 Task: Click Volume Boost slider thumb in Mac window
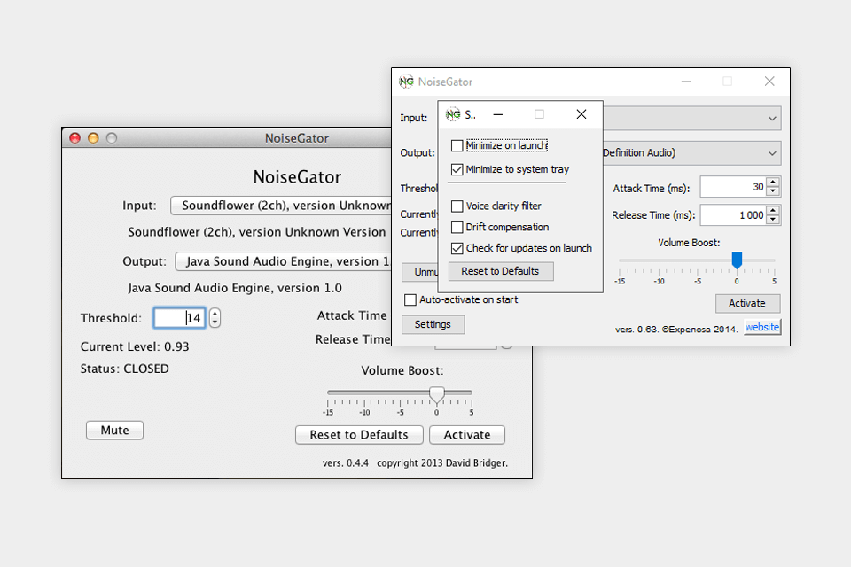click(x=437, y=394)
